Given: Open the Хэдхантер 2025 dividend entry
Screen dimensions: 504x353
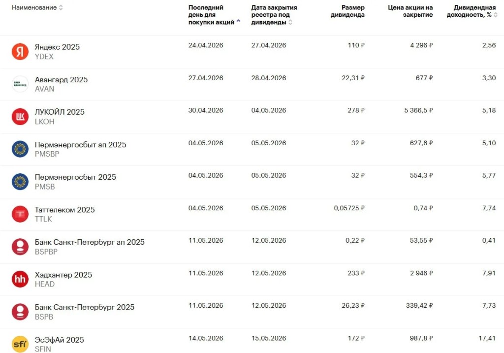Looking at the screenshot, I should pyautogui.click(x=63, y=275).
